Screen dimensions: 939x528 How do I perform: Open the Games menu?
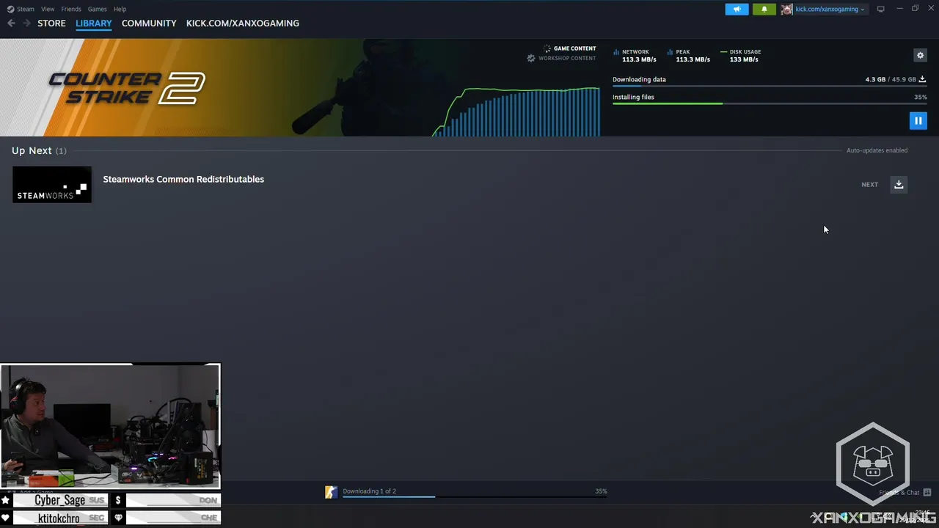(x=97, y=9)
